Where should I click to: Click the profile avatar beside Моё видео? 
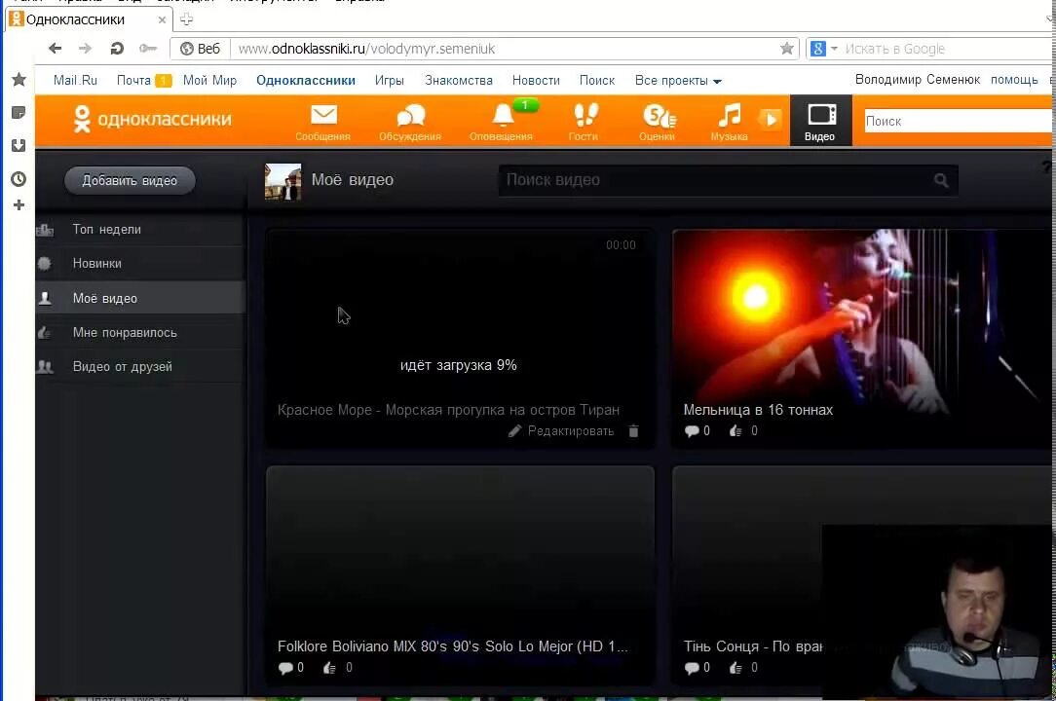coord(283,181)
